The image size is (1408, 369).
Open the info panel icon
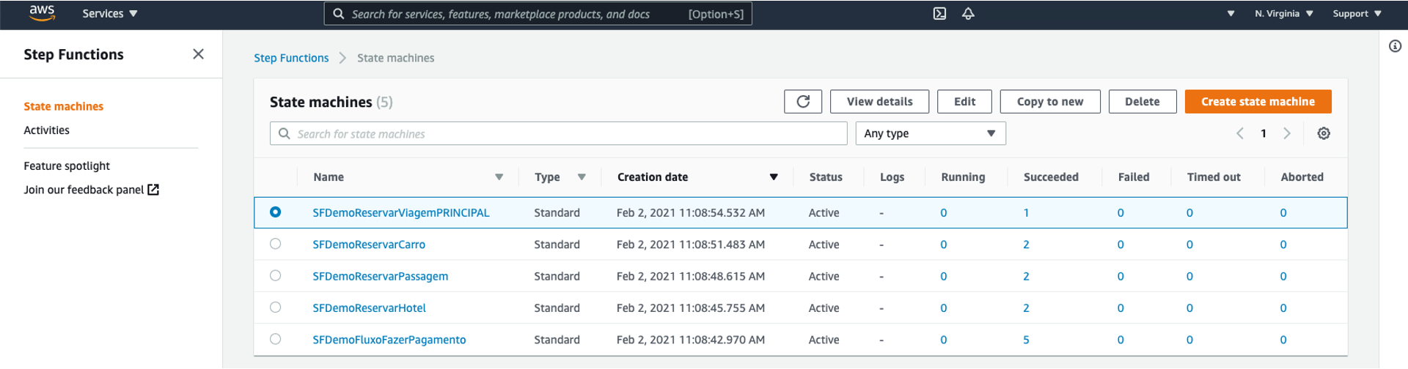[1395, 46]
